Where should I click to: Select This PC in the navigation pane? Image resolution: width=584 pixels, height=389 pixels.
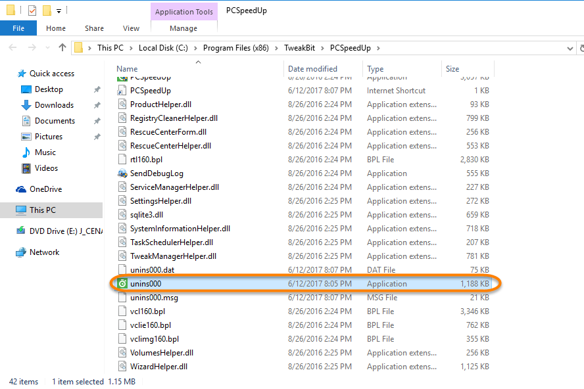(51, 210)
